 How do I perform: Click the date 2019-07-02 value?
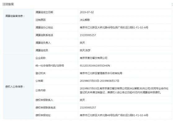click(x=87, y=12)
